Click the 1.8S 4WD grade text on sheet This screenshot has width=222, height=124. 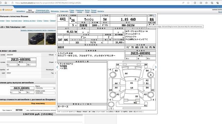tap(128, 19)
